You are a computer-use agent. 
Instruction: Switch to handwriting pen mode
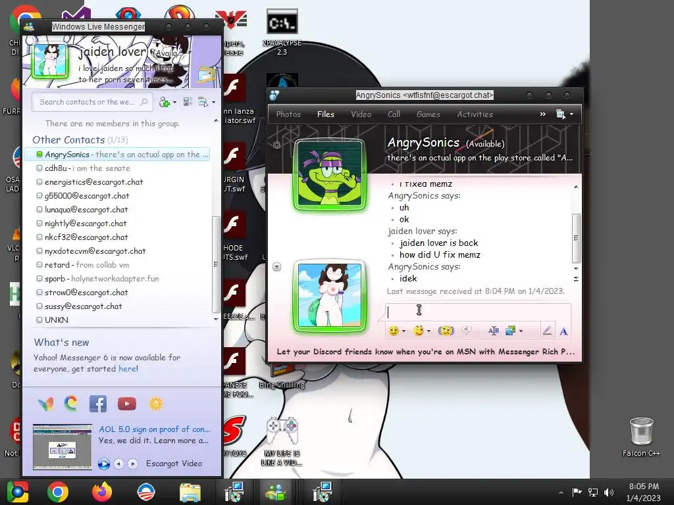(x=547, y=331)
